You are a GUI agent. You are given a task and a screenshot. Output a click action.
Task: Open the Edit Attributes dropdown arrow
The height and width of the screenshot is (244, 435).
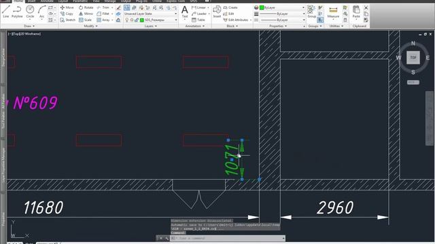(251, 20)
